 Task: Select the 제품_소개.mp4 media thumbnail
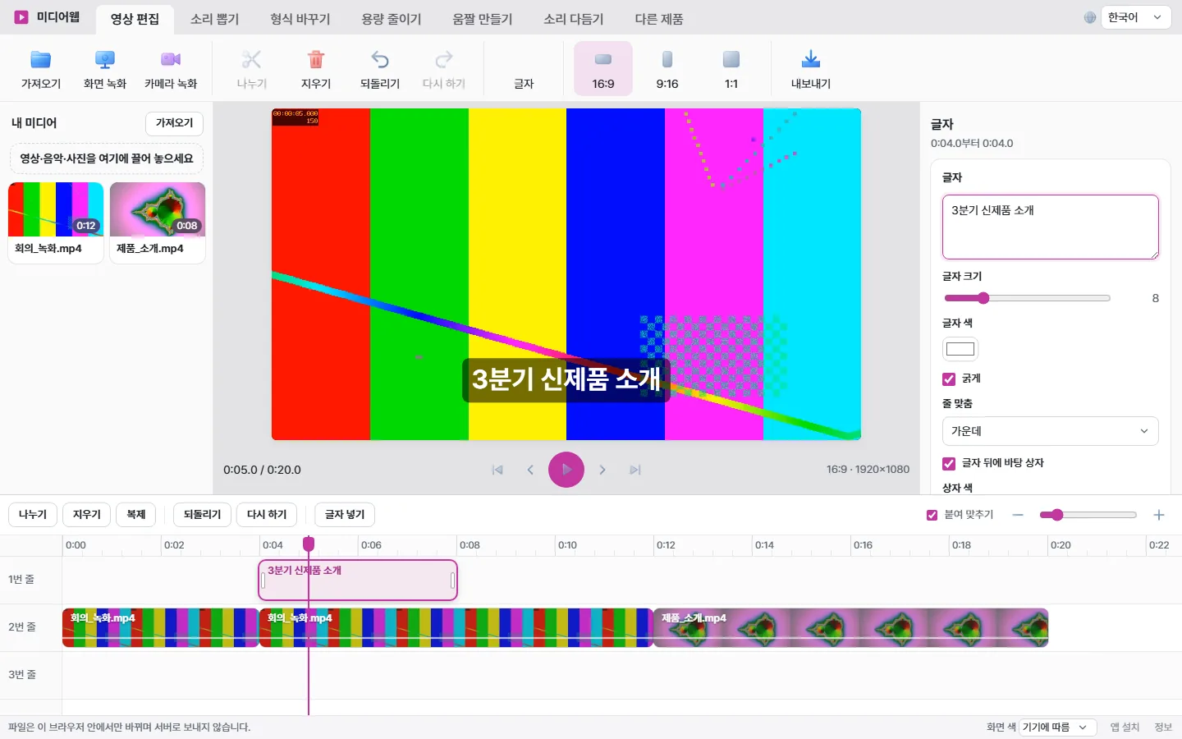click(158, 222)
